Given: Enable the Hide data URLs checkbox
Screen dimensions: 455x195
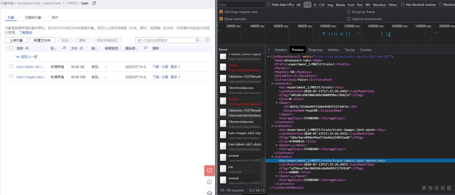Looking at the screenshot, I should click(269, 4).
